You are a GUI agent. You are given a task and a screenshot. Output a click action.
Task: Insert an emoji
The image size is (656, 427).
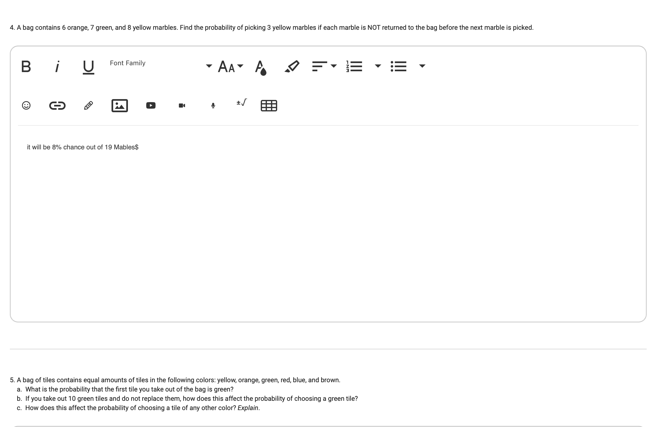(x=26, y=105)
